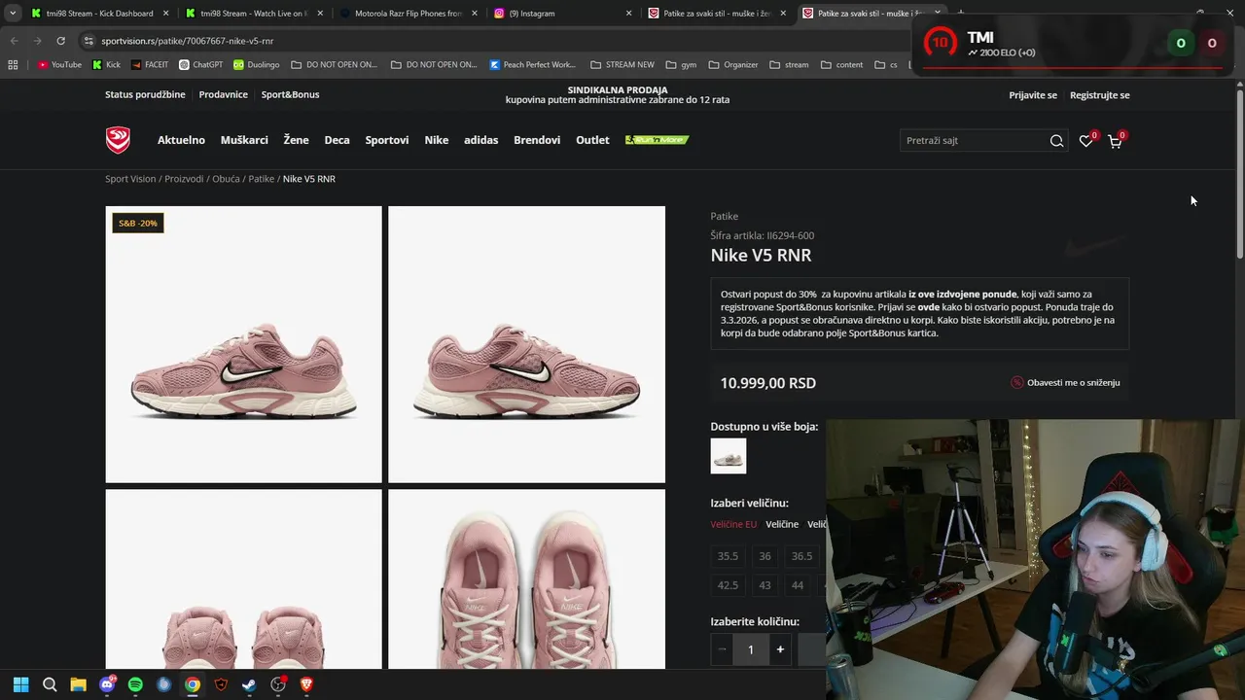Decrease quantity with minus button

[722, 649]
